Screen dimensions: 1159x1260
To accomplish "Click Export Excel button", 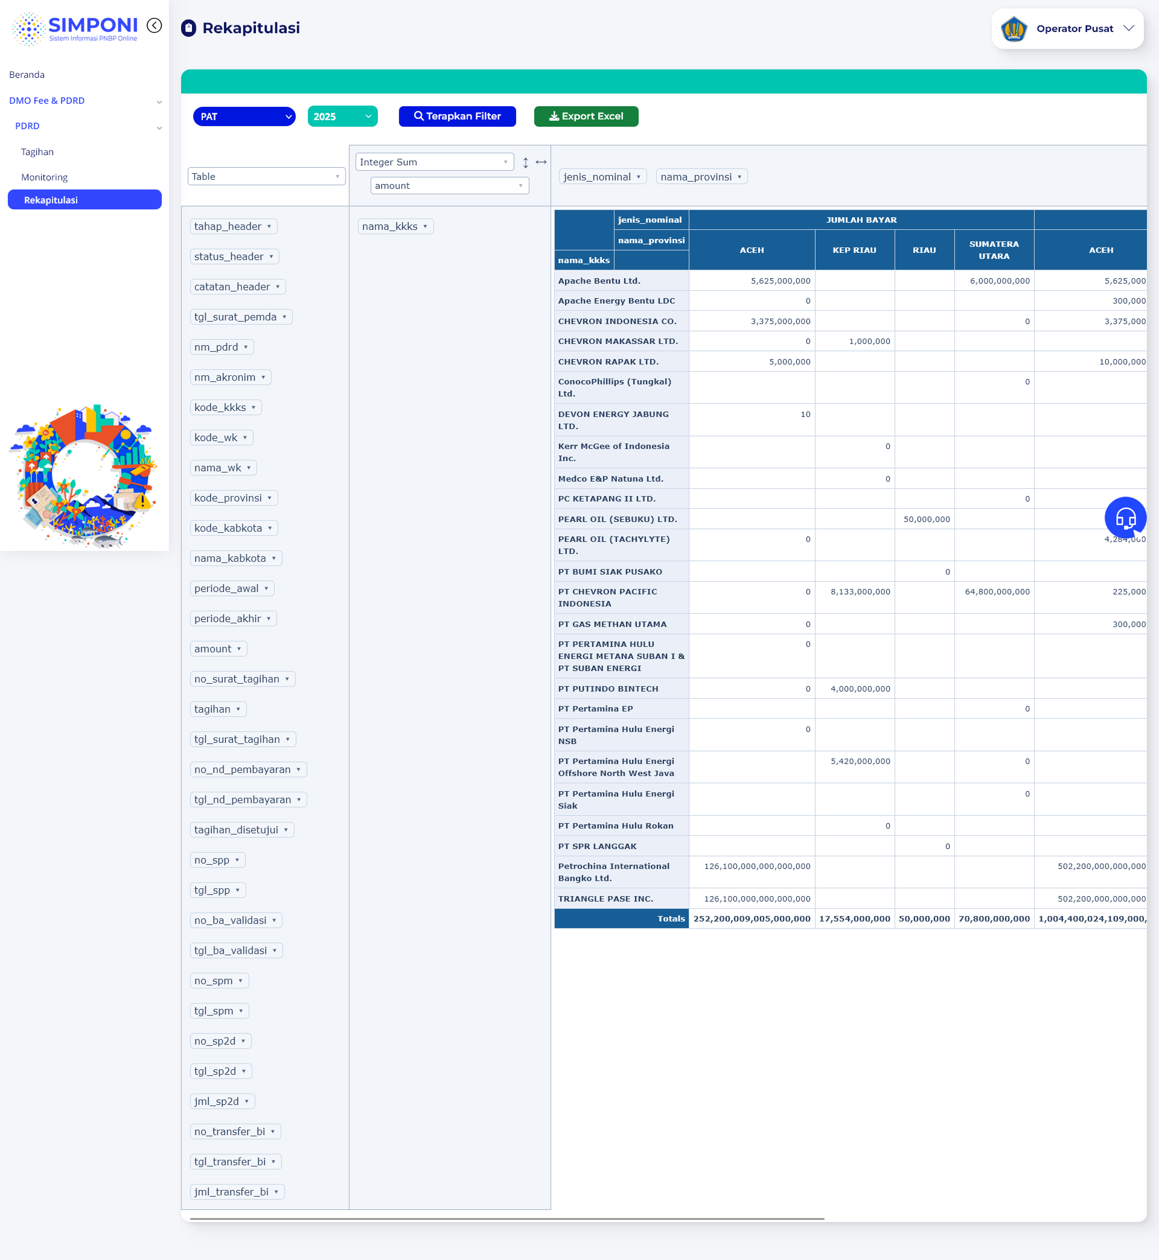I will coord(586,116).
